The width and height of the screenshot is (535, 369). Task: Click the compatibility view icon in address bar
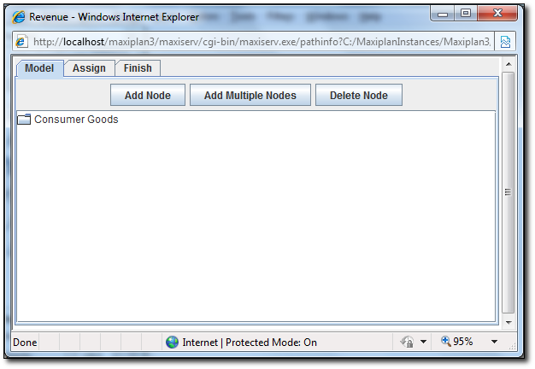pos(506,42)
